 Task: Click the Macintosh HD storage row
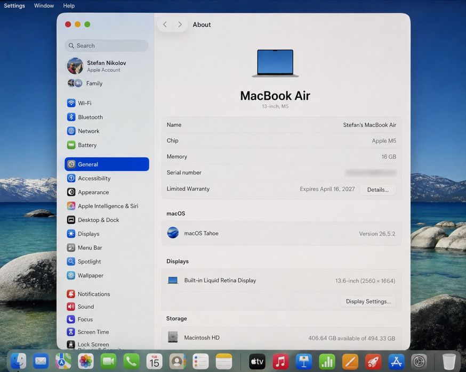pos(282,337)
